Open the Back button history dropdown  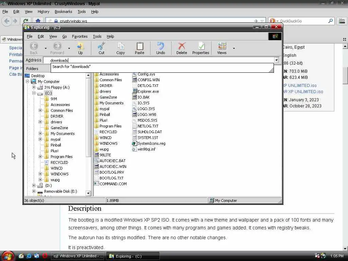point(46,48)
